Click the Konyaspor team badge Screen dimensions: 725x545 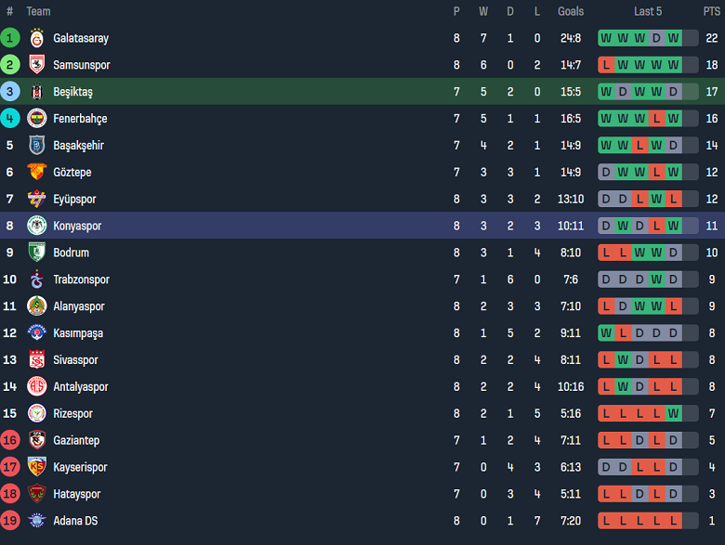(36, 226)
